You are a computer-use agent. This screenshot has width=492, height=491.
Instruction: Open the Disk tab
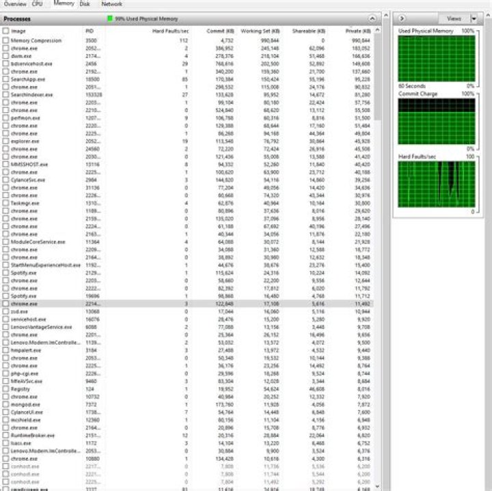[85, 4]
